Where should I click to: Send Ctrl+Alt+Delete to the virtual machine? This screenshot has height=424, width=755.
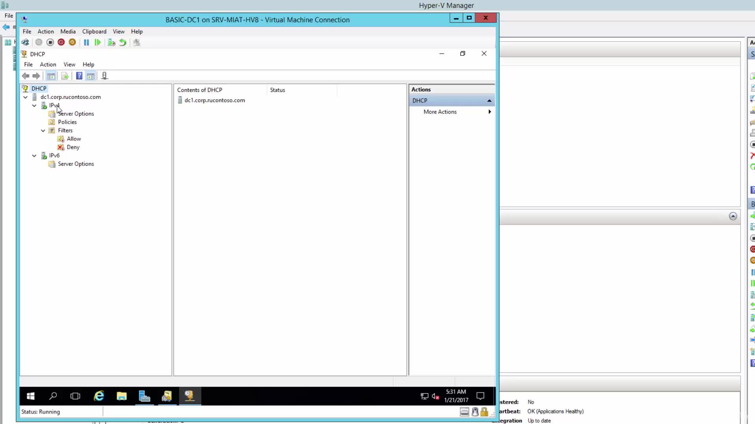click(x=25, y=42)
